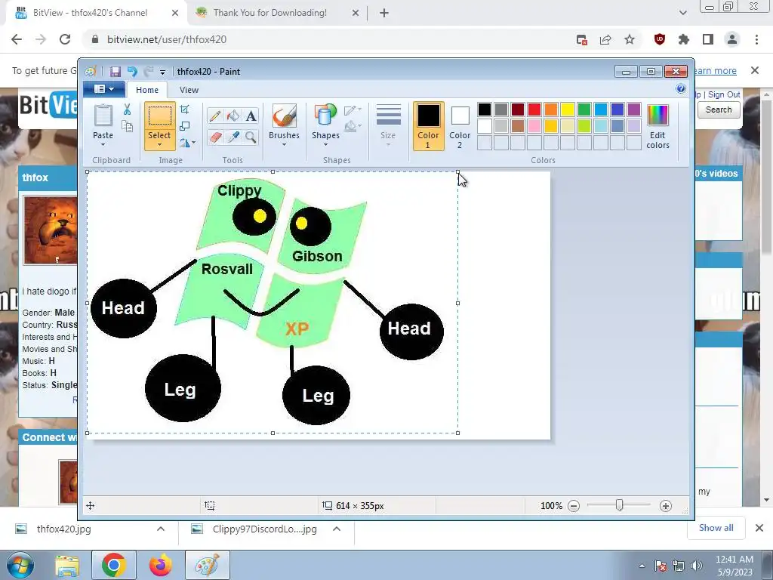The image size is (773, 580).
Task: Open the Paint application menu button
Action: click(x=103, y=89)
